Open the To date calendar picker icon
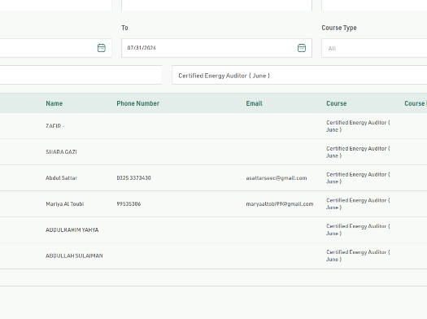Screen dimensions: 427x319 (302, 48)
